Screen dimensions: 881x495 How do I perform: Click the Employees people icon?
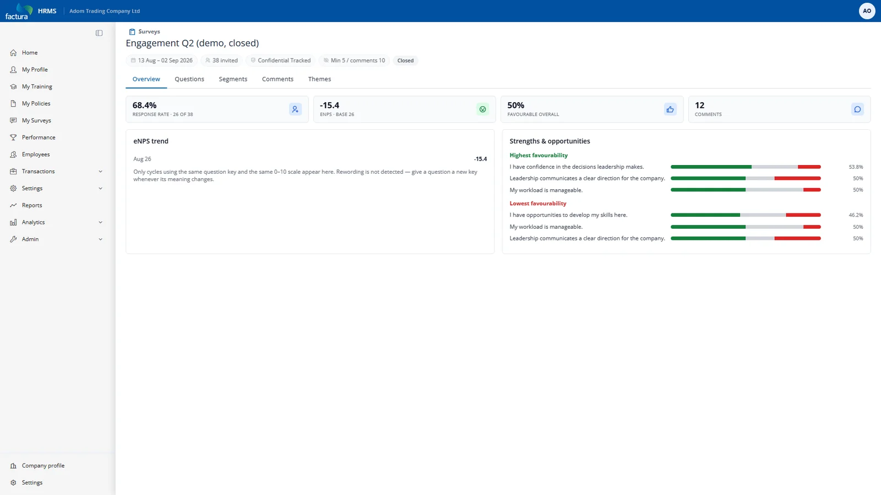pyautogui.click(x=13, y=155)
